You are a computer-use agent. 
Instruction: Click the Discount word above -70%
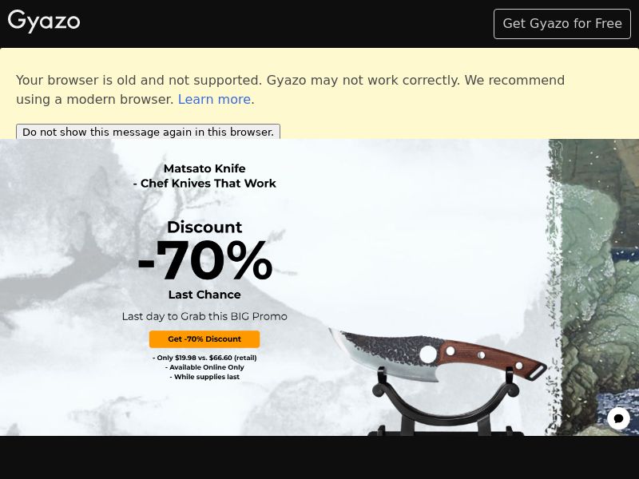coord(204,227)
